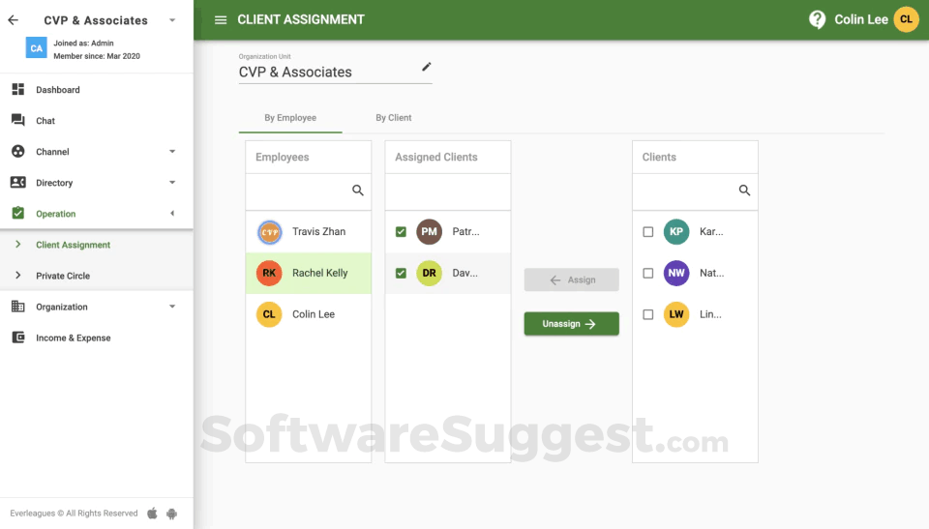Open the hamburger menu icon
This screenshot has height=529, width=929.
221,20
